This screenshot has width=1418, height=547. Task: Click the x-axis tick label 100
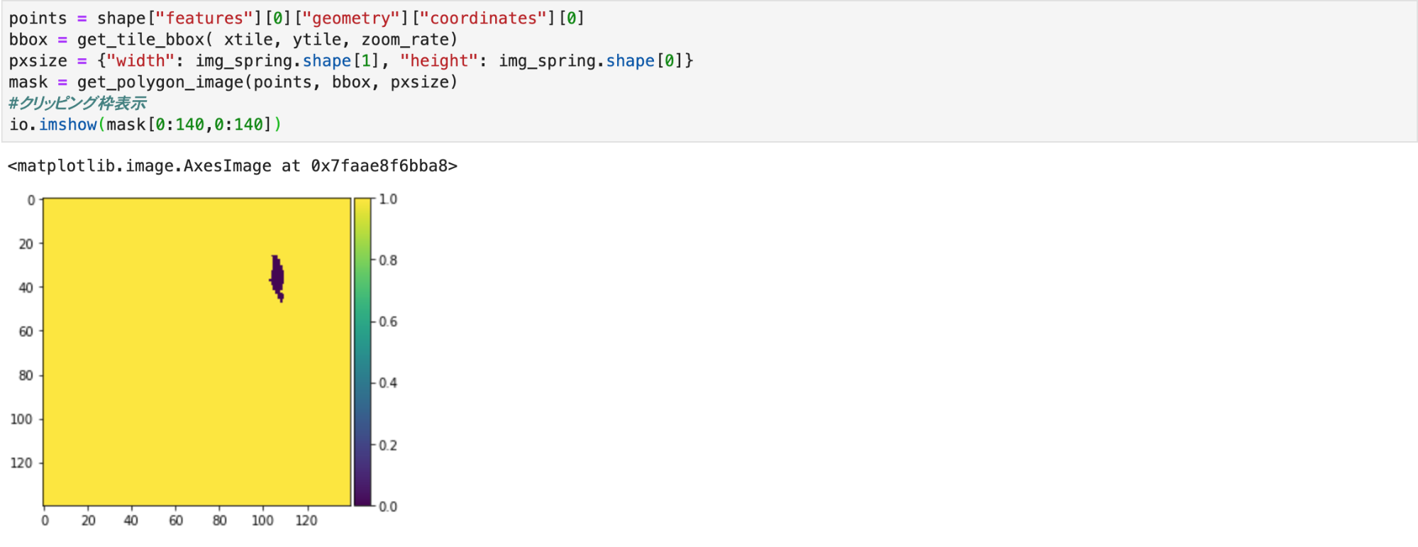coord(262,521)
